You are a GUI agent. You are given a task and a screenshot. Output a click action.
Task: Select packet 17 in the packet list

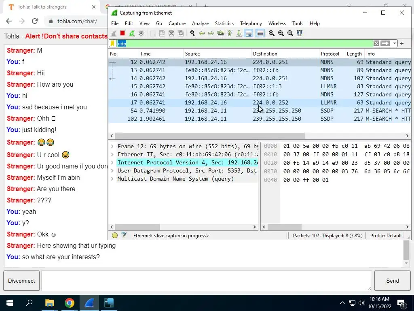pos(260,102)
